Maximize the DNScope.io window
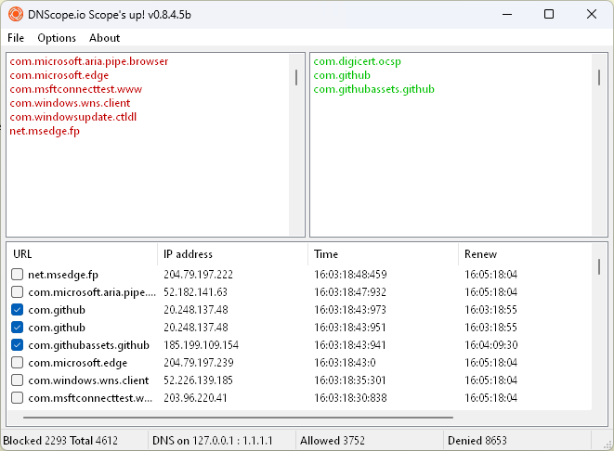The height and width of the screenshot is (451, 614). coord(549,15)
